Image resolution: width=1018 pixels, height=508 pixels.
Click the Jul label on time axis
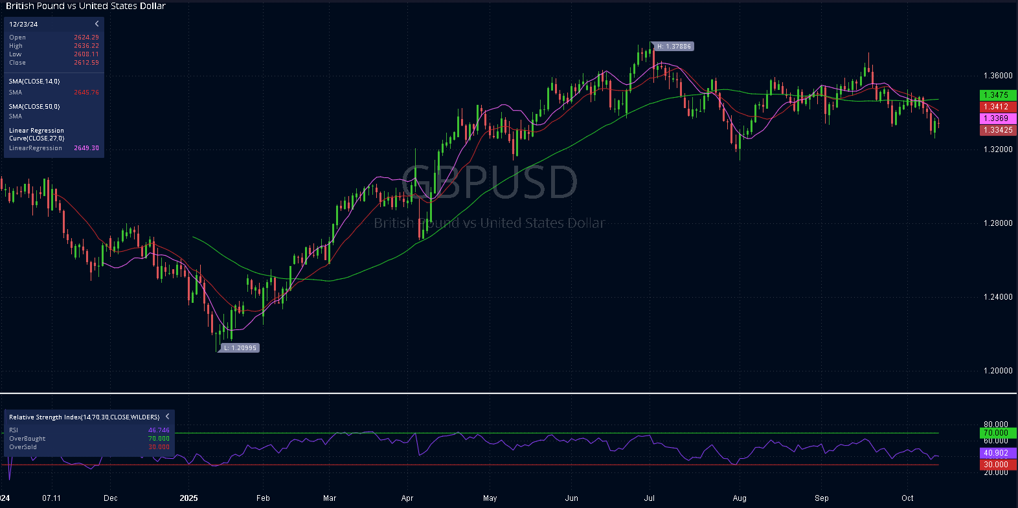click(650, 498)
